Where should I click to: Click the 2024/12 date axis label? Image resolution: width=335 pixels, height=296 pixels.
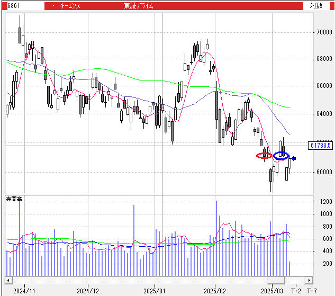pyautogui.click(x=88, y=291)
